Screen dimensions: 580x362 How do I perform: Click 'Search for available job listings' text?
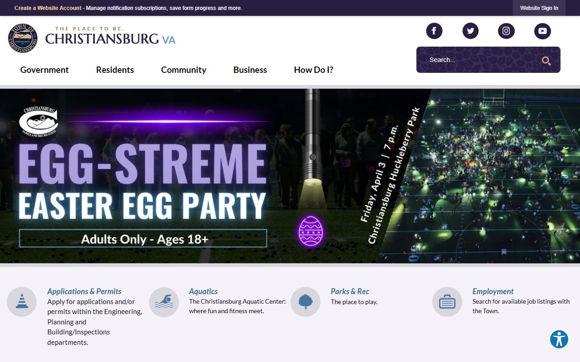point(521,306)
